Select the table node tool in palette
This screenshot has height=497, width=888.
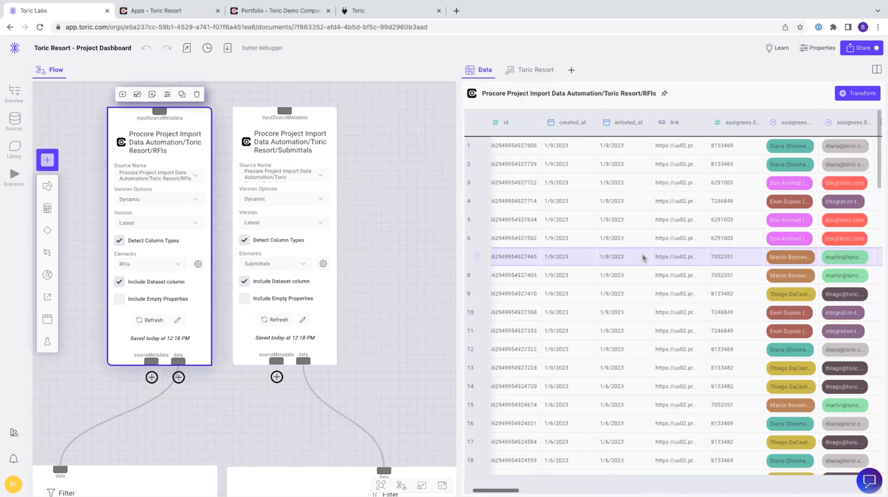(47, 208)
